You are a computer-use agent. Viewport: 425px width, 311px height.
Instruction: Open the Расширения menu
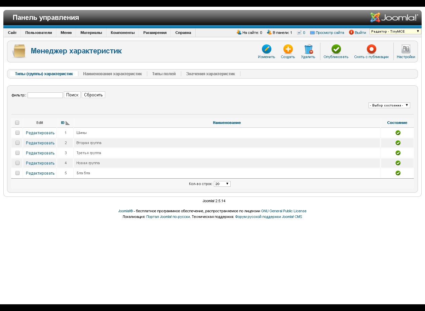pyautogui.click(x=155, y=33)
